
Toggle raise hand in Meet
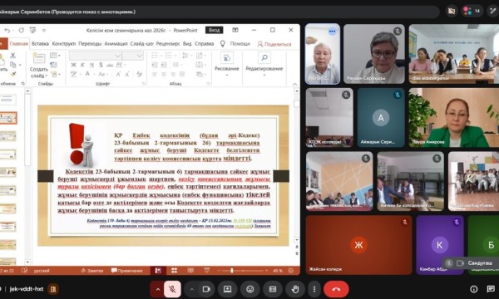pyautogui.click(x=295, y=289)
